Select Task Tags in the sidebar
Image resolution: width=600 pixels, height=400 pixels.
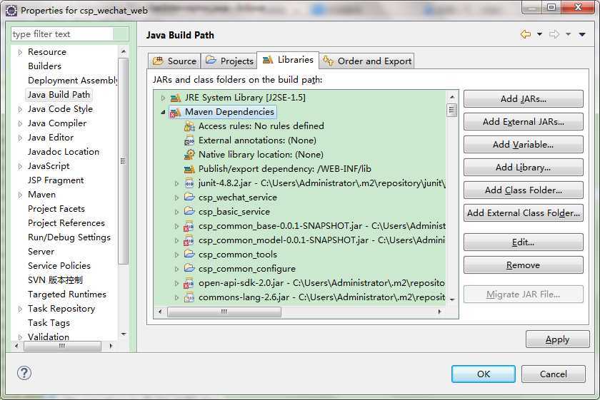(x=49, y=323)
